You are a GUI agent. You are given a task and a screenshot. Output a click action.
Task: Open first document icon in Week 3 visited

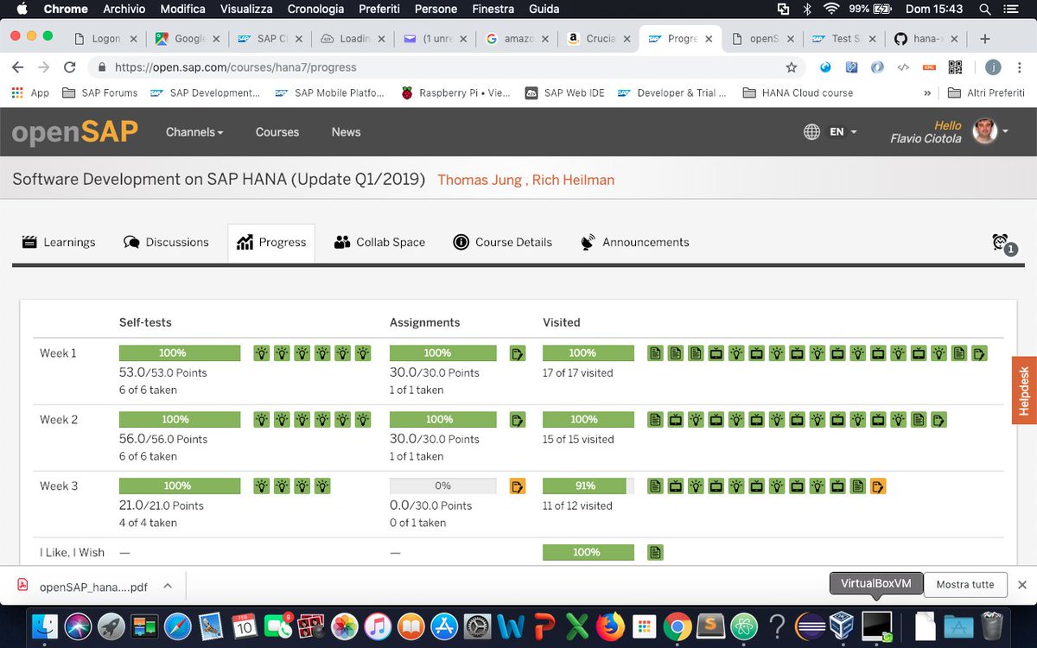(x=655, y=486)
